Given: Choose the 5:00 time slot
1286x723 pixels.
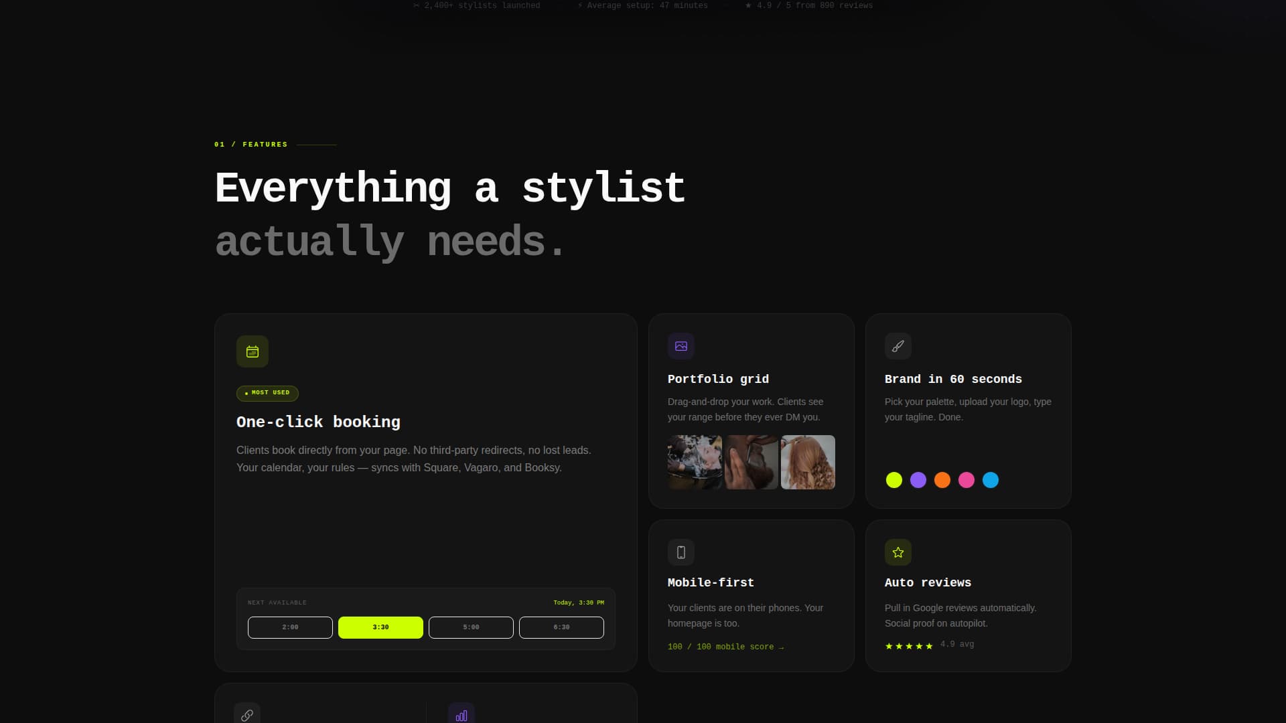Looking at the screenshot, I should tap(471, 627).
